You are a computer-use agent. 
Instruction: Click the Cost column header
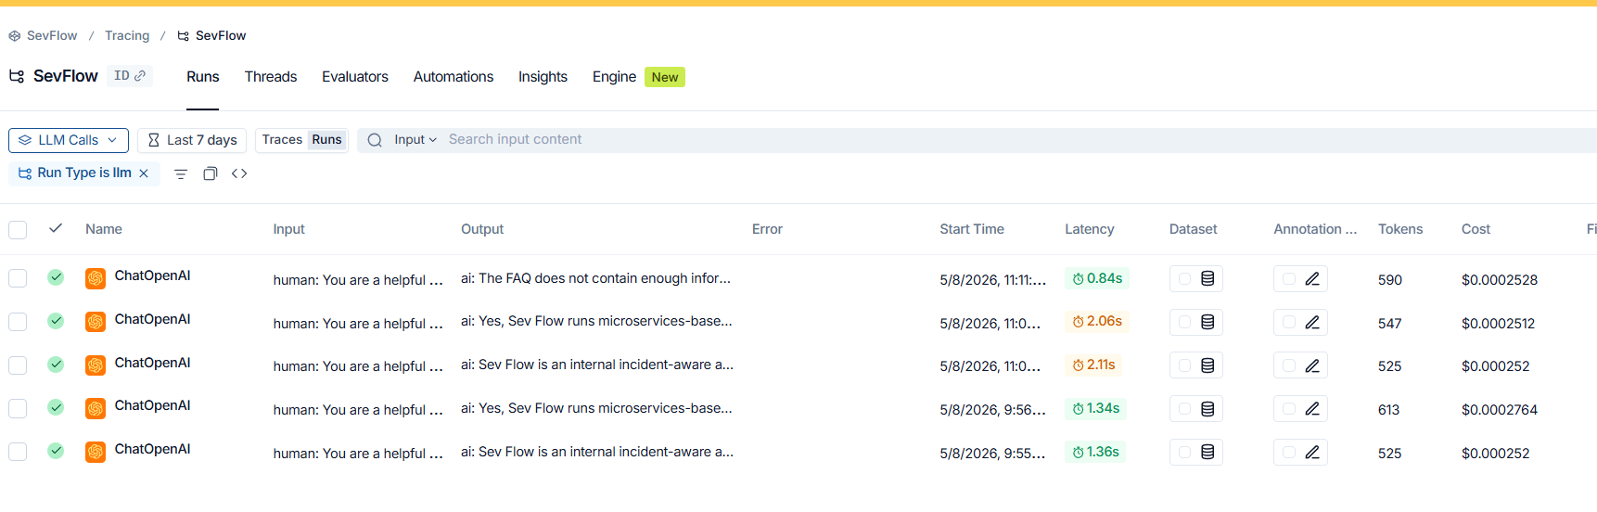coord(1476,229)
